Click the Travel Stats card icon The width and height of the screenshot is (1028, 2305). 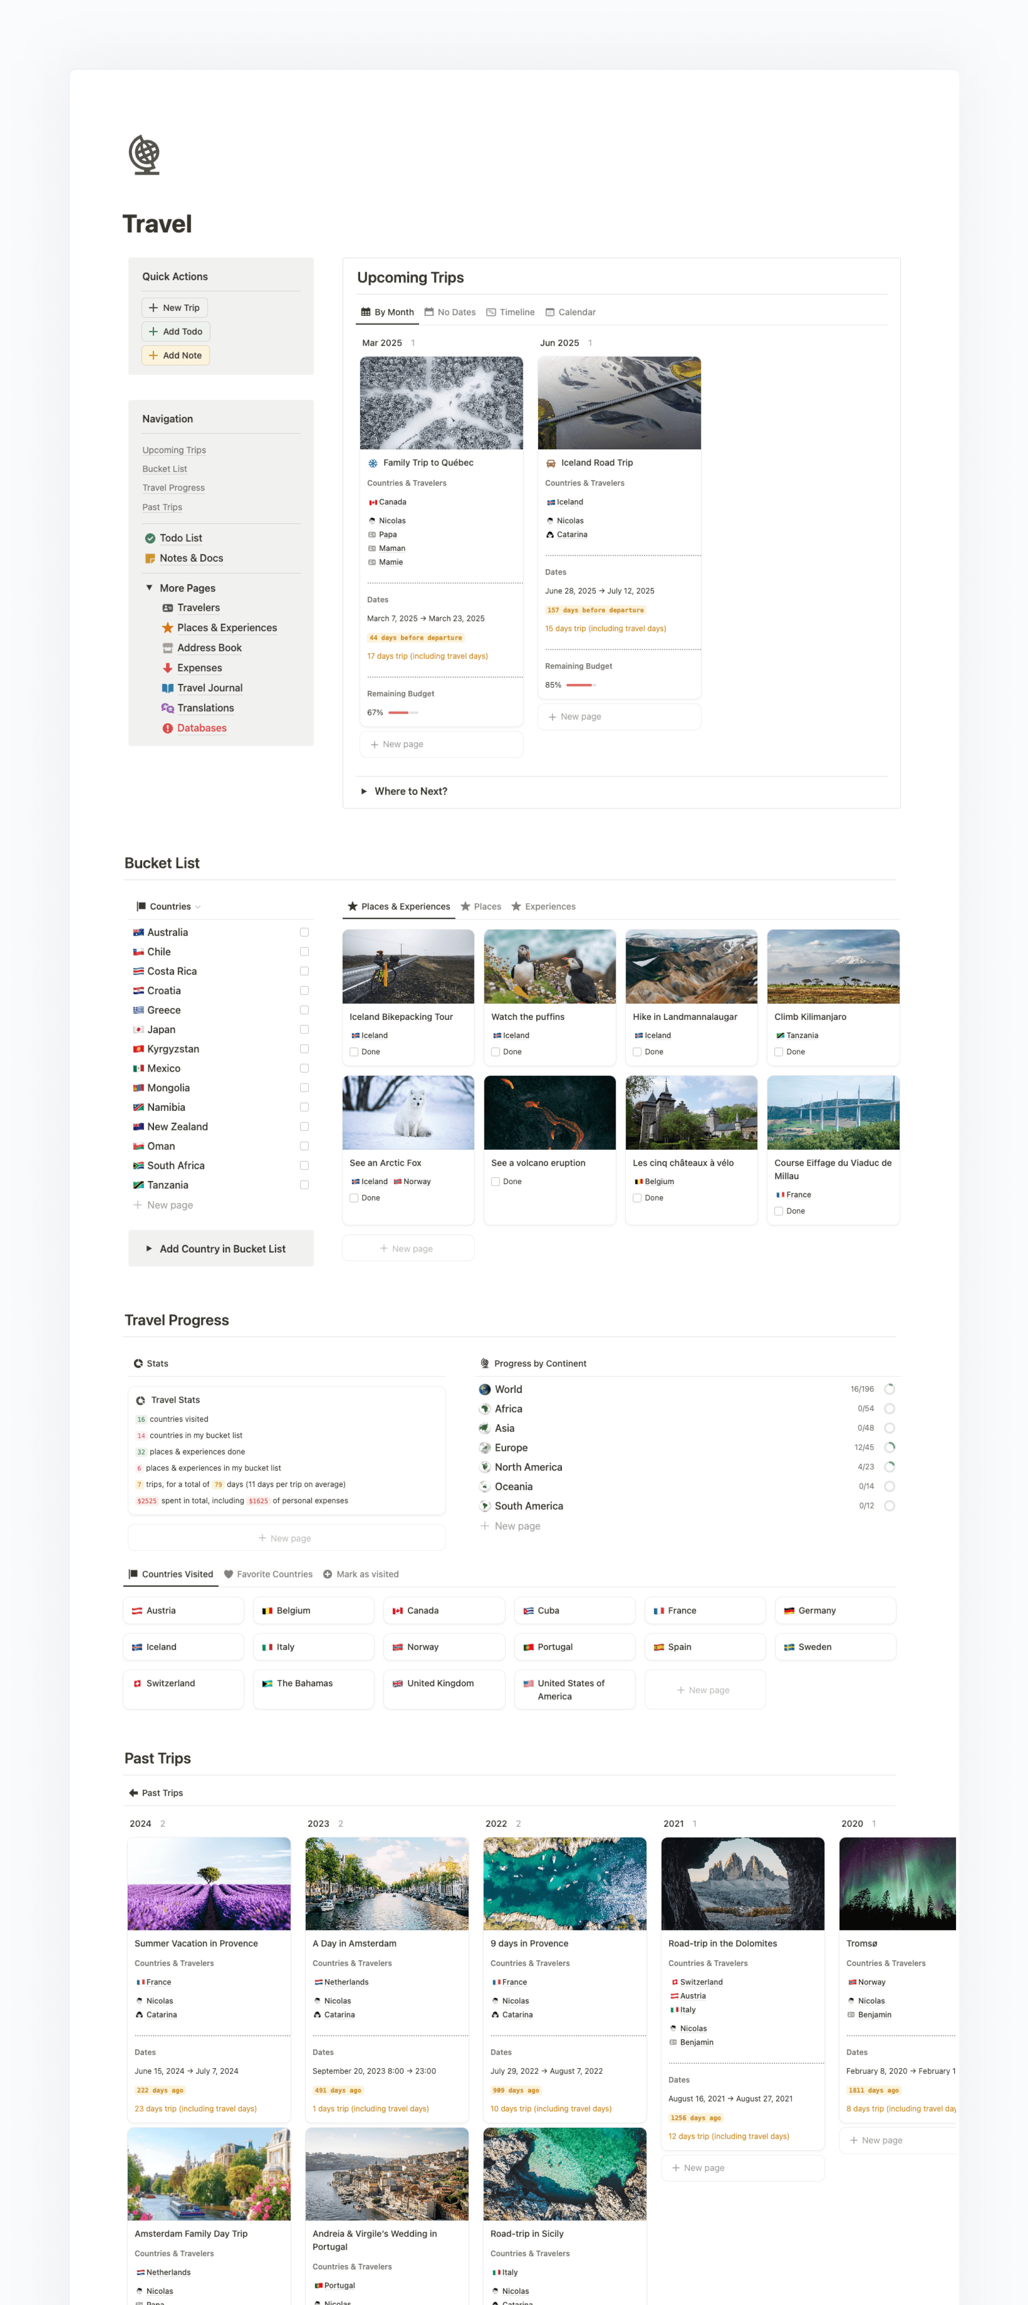coord(140,1400)
